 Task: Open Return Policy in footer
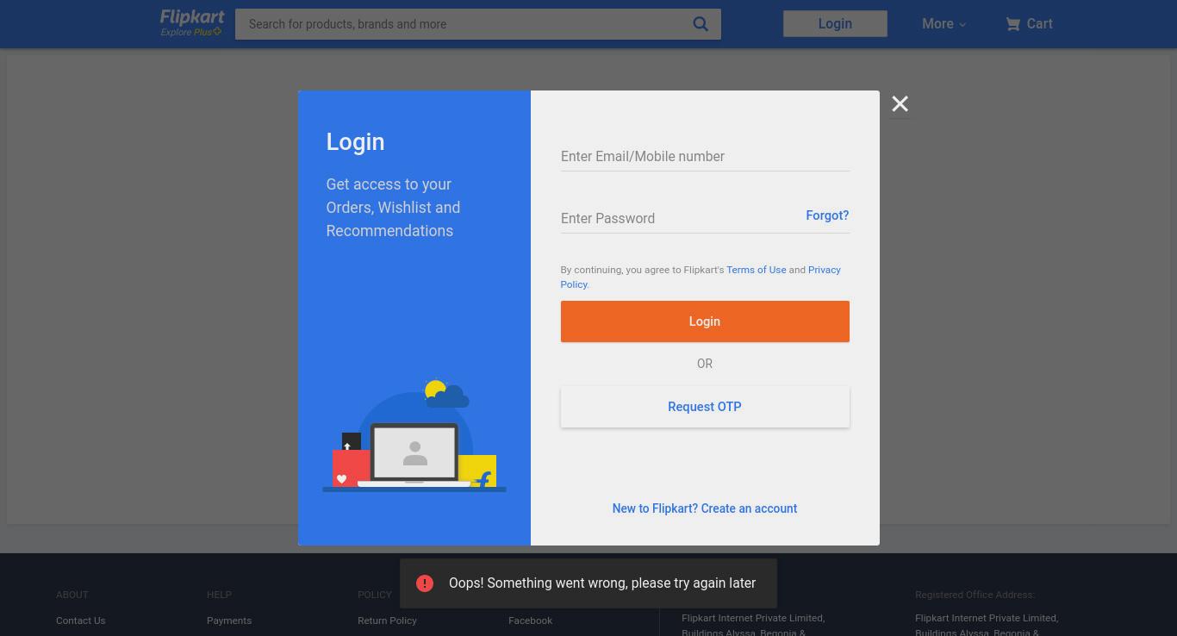click(x=387, y=620)
